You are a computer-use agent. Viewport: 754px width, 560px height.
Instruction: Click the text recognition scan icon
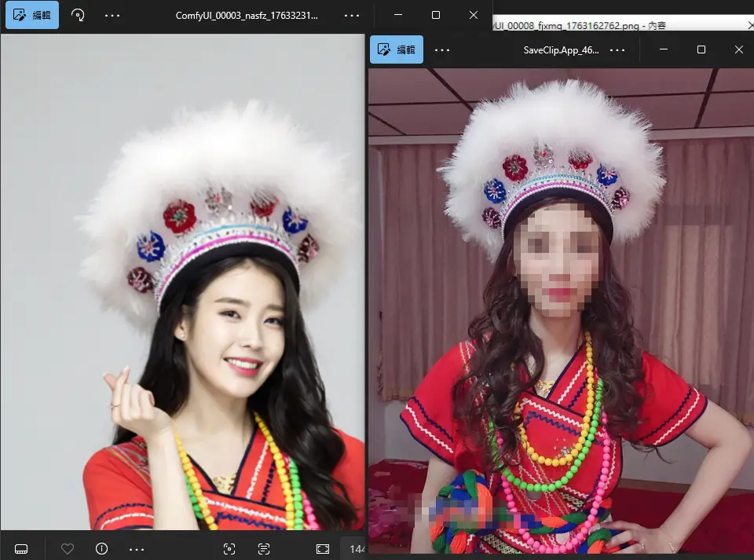tap(264, 548)
